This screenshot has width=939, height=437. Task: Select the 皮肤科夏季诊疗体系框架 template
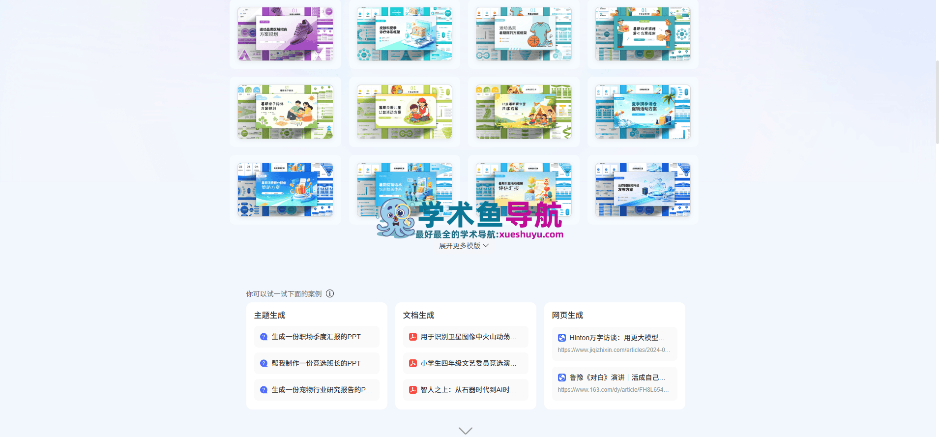point(405,34)
